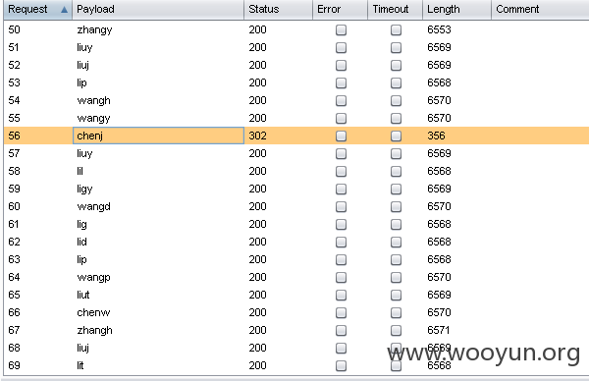This screenshot has height=381, width=589.
Task: Select the wangh payload cell
Action: pyautogui.click(x=158, y=100)
